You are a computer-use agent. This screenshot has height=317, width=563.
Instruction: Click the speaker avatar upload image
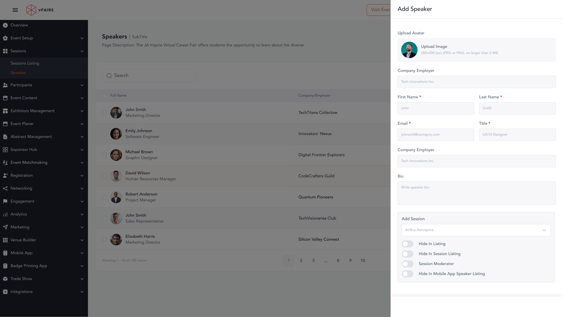(x=409, y=50)
